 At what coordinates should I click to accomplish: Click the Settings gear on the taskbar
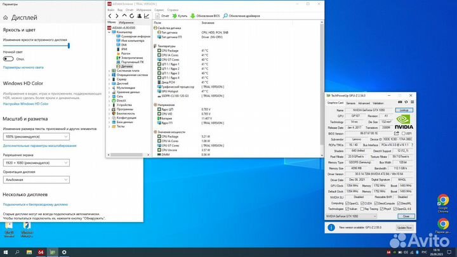pyautogui.click(x=64, y=252)
